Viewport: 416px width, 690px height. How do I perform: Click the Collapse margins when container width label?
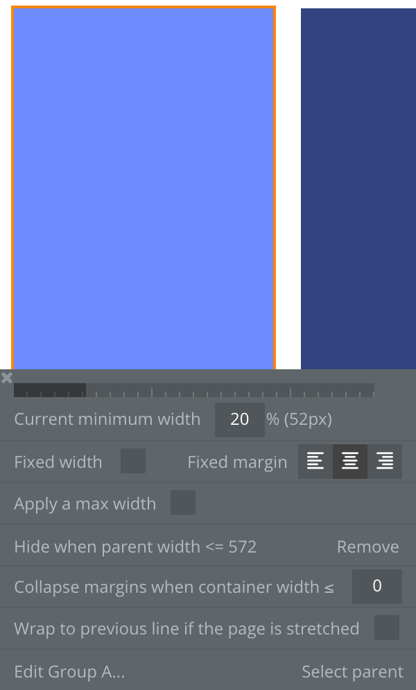coord(174,587)
